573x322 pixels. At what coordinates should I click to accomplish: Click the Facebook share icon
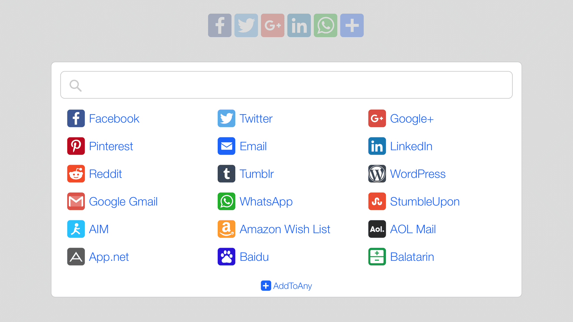point(220,25)
